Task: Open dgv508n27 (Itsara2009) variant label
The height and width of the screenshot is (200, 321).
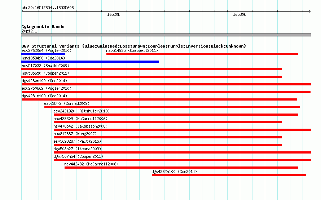Action: coord(78,149)
